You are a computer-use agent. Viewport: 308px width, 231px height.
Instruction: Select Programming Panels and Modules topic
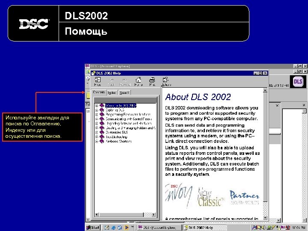(x=128, y=115)
